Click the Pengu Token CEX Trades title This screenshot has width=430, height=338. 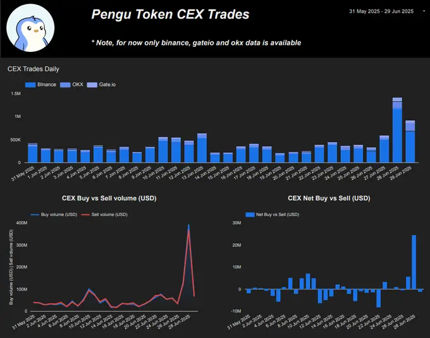(x=170, y=14)
